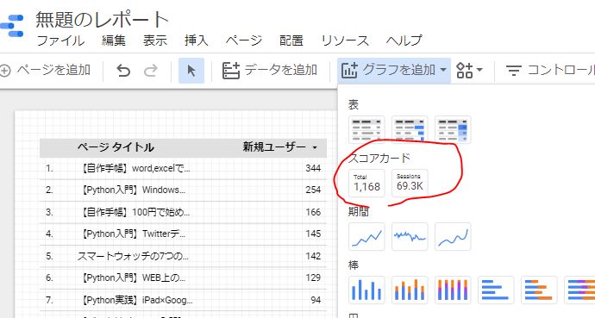Open the 編集 menu
Image resolution: width=595 pixels, height=318 pixels.
114,41
